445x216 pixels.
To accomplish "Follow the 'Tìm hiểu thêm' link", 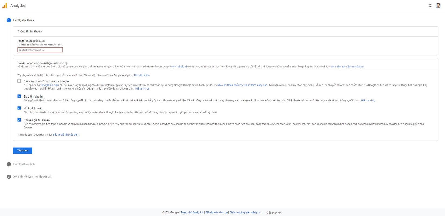I will coord(142,75).
